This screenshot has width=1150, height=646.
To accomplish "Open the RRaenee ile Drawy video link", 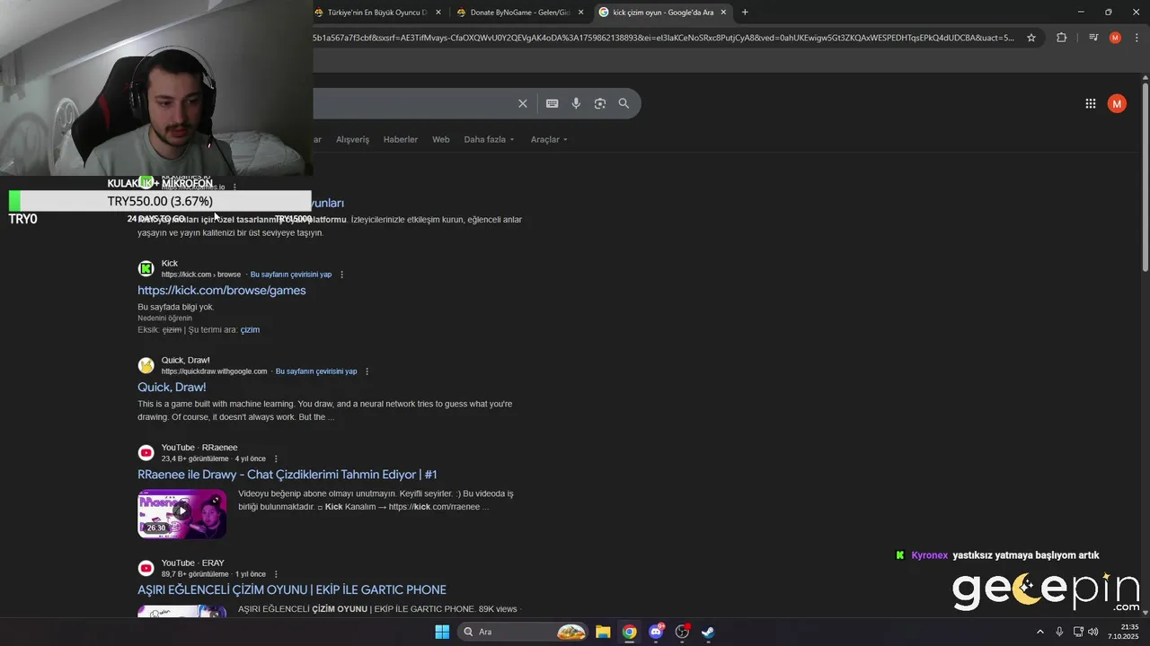I will (x=287, y=475).
